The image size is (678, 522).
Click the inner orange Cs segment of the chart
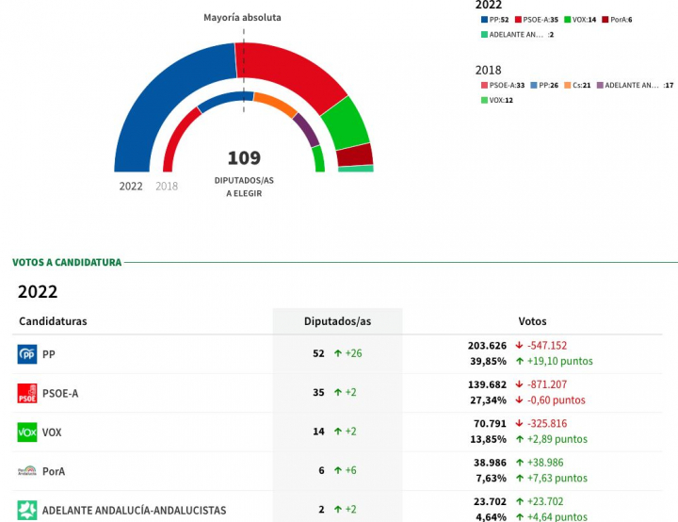[x=274, y=103]
